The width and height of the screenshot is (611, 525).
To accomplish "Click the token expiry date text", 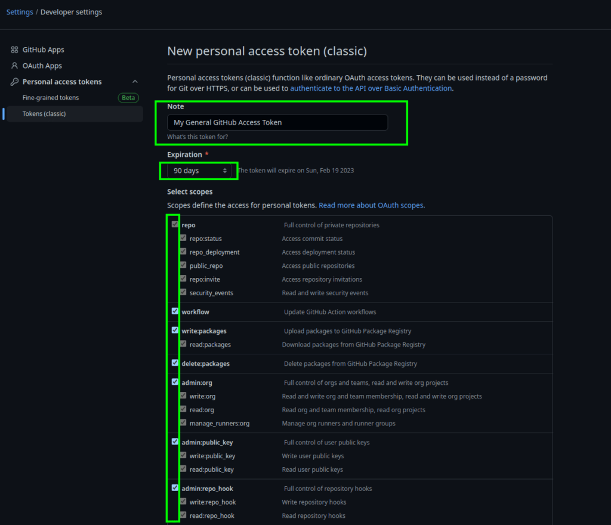I will coord(296,171).
